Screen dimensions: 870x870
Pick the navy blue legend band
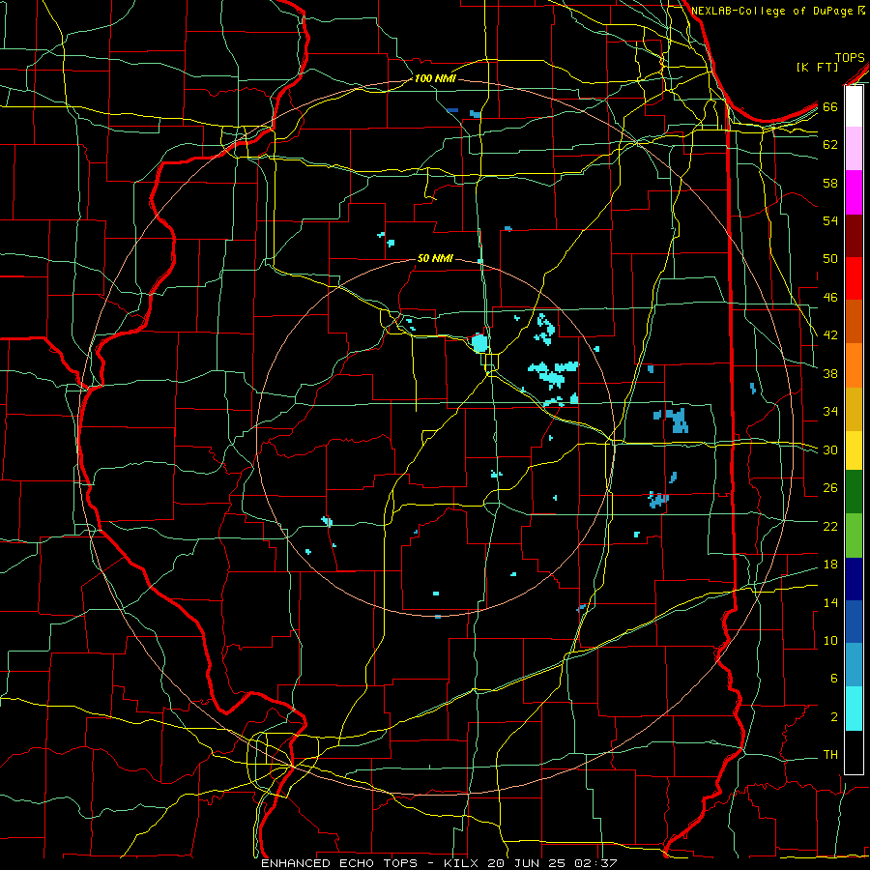[x=854, y=579]
